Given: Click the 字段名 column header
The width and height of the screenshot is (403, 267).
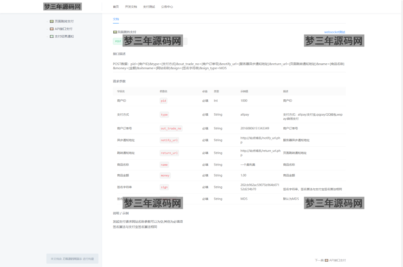Looking at the screenshot, I should click(121, 91).
